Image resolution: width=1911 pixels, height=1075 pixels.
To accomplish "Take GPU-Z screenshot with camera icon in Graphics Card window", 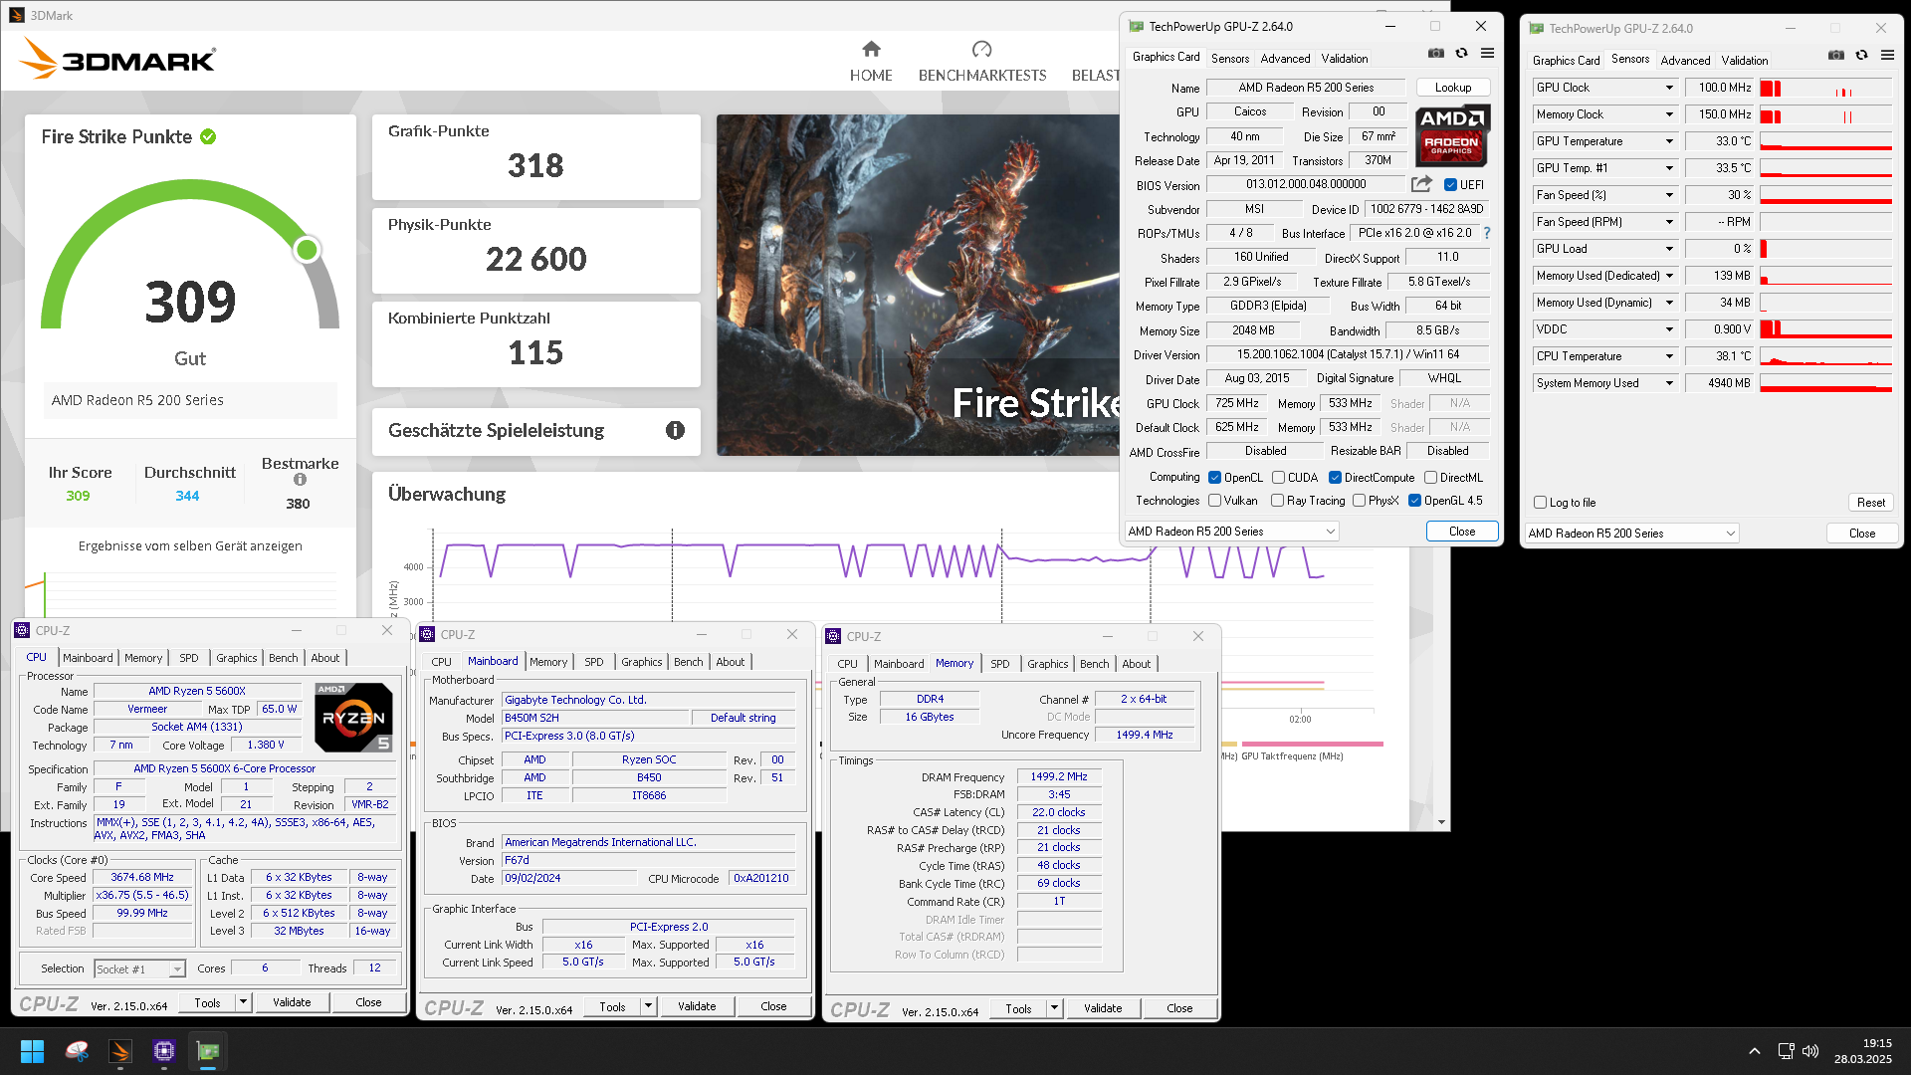I will click(x=1436, y=54).
